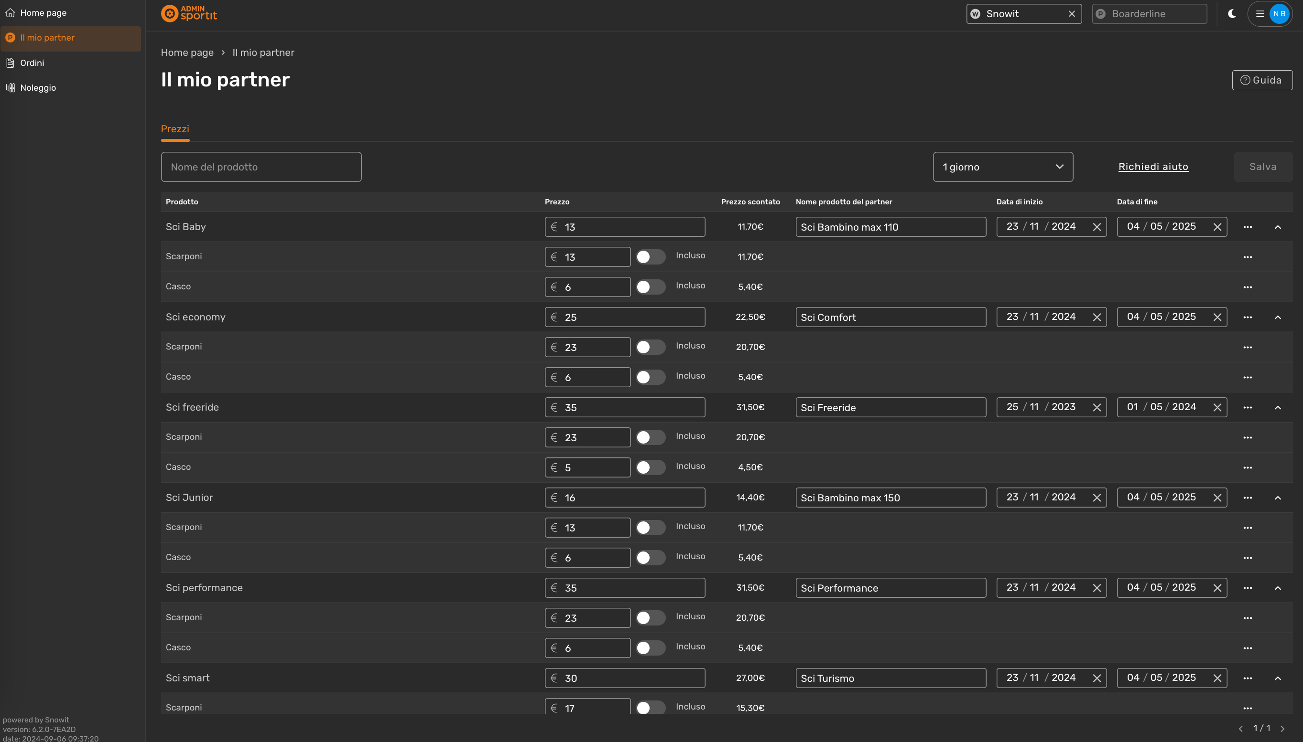The height and width of the screenshot is (742, 1303).
Task: Open the Guida help button
Action: coord(1262,80)
